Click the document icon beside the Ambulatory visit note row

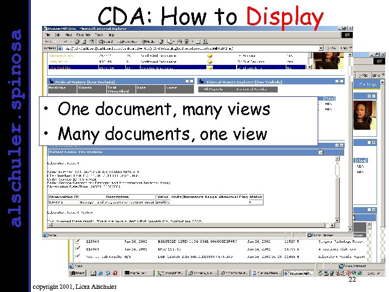click(77, 249)
